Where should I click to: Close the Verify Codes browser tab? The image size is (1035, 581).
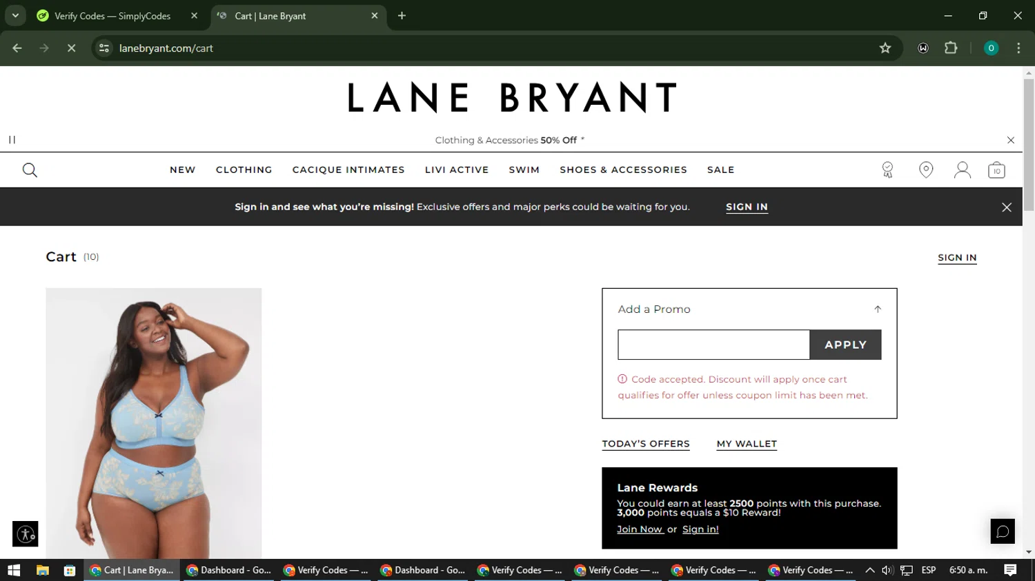[194, 16]
